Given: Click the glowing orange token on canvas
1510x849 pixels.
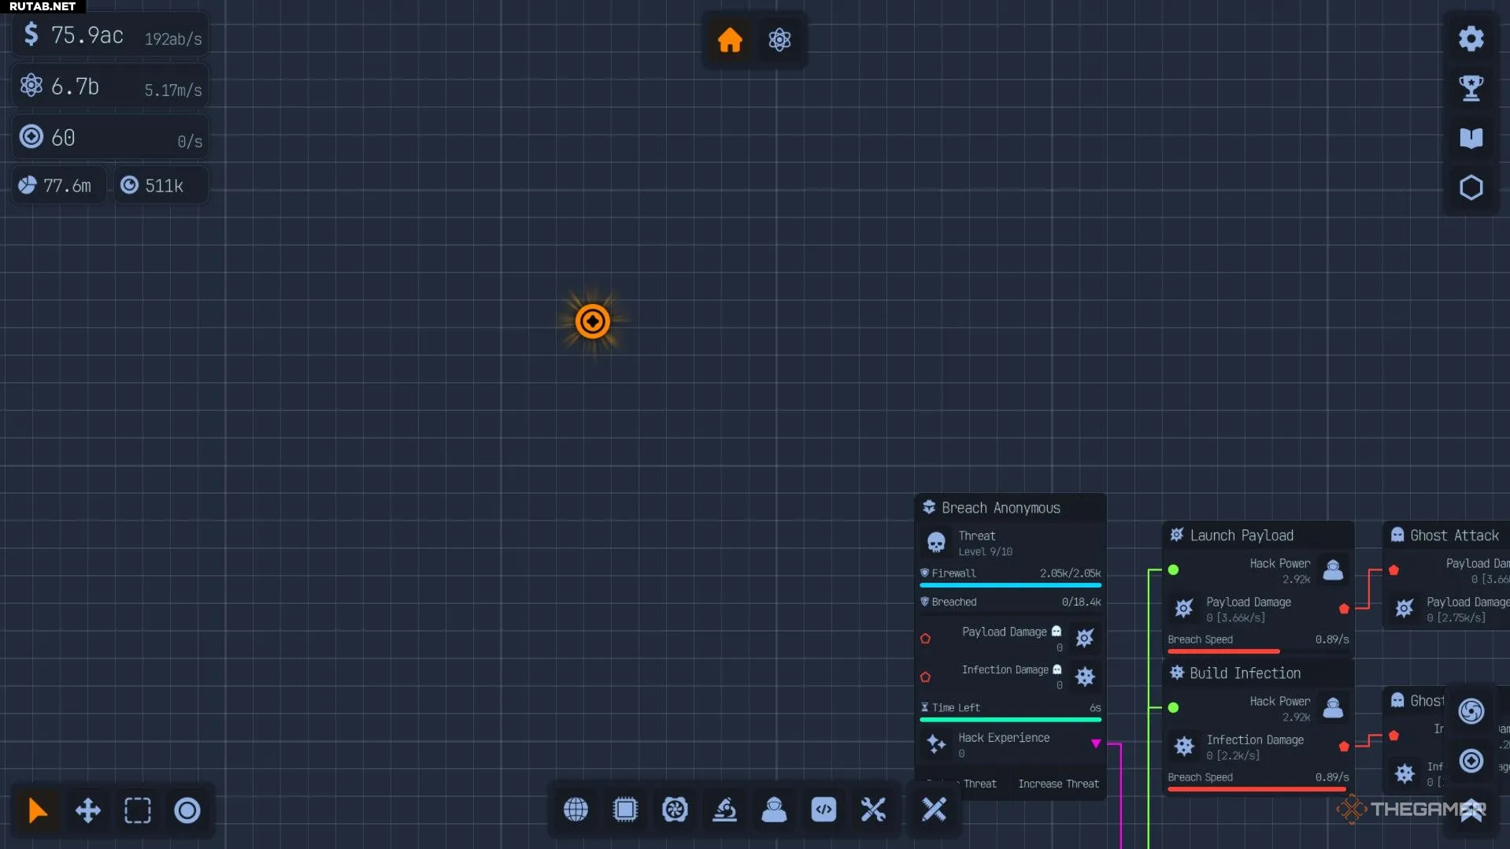Looking at the screenshot, I should pyautogui.click(x=592, y=321).
